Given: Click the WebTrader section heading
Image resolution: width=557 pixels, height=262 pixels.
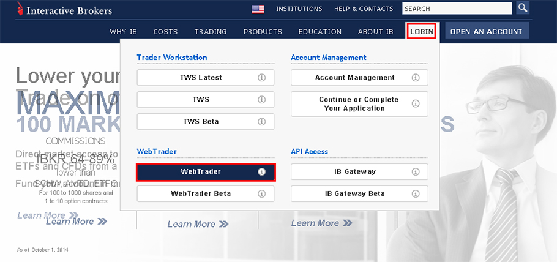Looking at the screenshot, I should 157,151.
